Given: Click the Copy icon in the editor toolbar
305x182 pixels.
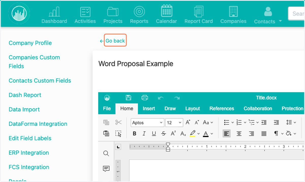Looking at the screenshot, I should tap(106, 122).
